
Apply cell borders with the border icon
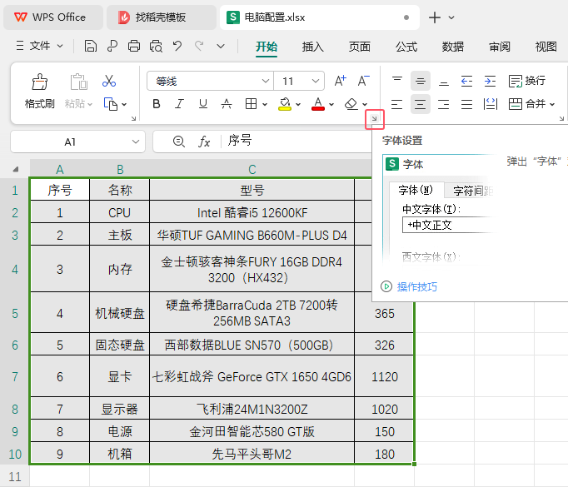click(251, 104)
